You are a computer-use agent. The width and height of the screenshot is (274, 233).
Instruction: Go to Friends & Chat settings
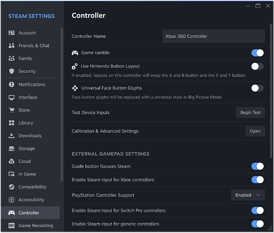tap(30, 46)
